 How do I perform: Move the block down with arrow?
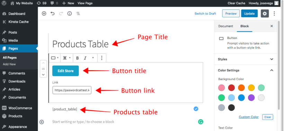43,74
